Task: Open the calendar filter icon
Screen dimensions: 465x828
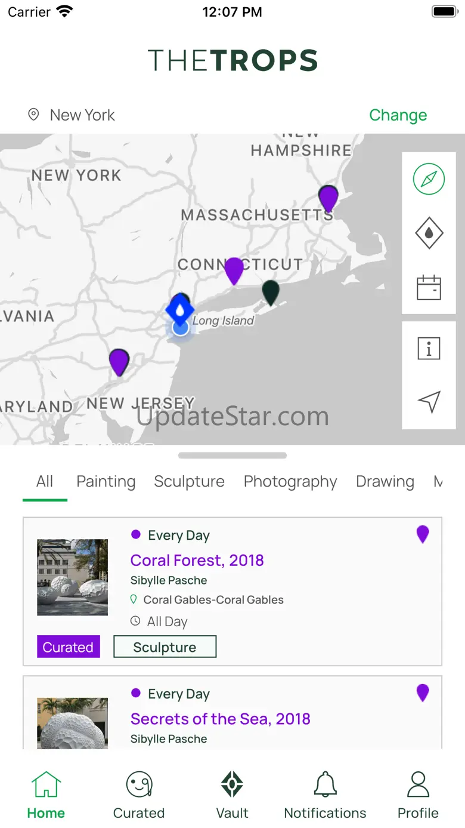Action: coord(429,287)
